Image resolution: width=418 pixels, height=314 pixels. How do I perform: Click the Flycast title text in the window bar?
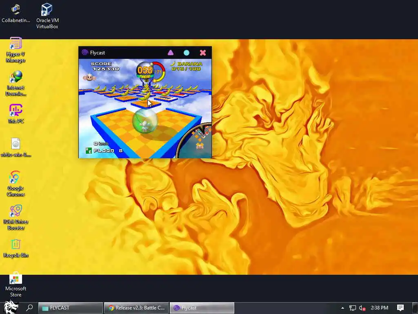(x=97, y=53)
